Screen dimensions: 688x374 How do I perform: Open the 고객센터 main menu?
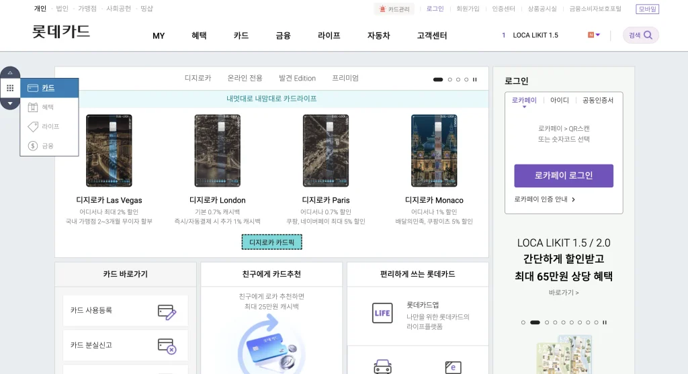(432, 36)
